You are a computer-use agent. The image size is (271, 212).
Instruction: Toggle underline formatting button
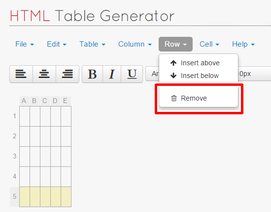[x=132, y=74]
